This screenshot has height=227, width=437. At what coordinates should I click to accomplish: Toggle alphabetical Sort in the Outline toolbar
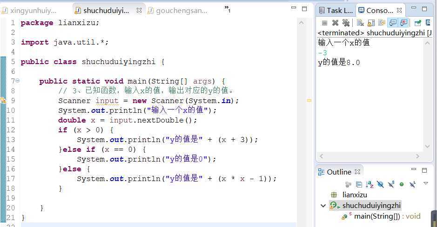[370, 184]
